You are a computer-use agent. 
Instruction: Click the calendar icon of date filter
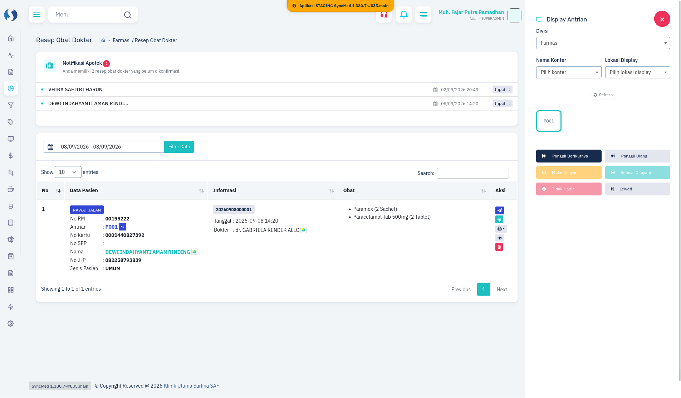pos(50,147)
